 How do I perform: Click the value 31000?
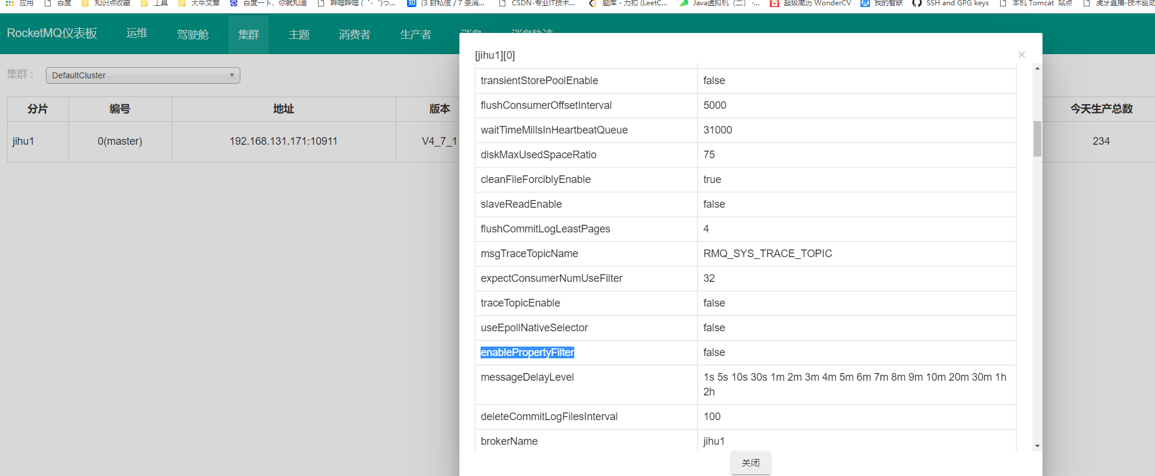tap(717, 130)
